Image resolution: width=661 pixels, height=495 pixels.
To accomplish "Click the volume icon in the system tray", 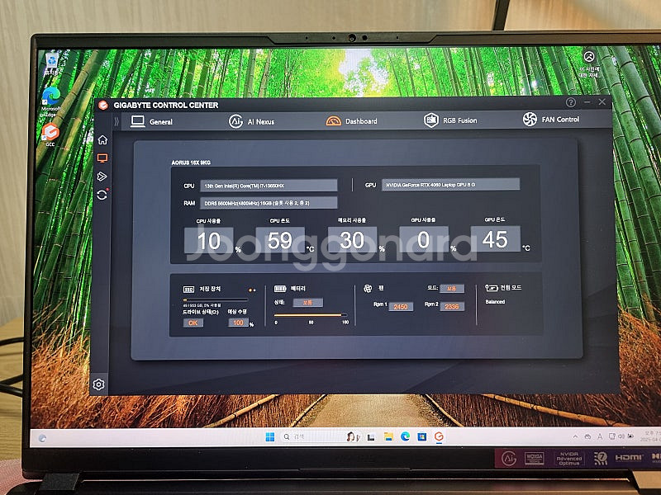I will [x=621, y=436].
